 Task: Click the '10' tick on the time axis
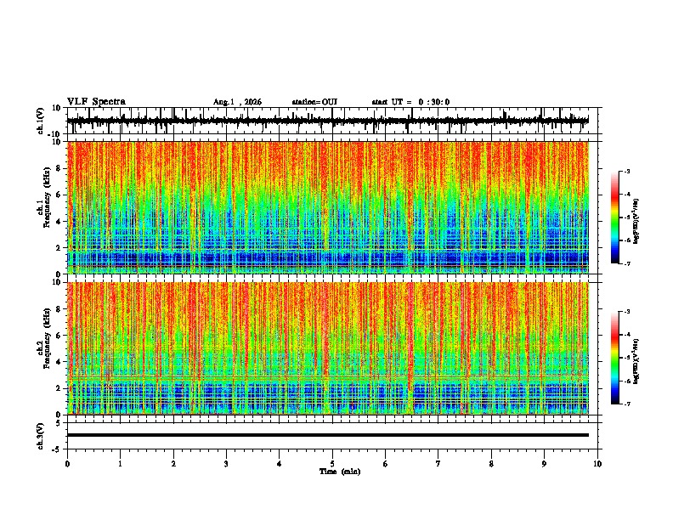(x=597, y=464)
